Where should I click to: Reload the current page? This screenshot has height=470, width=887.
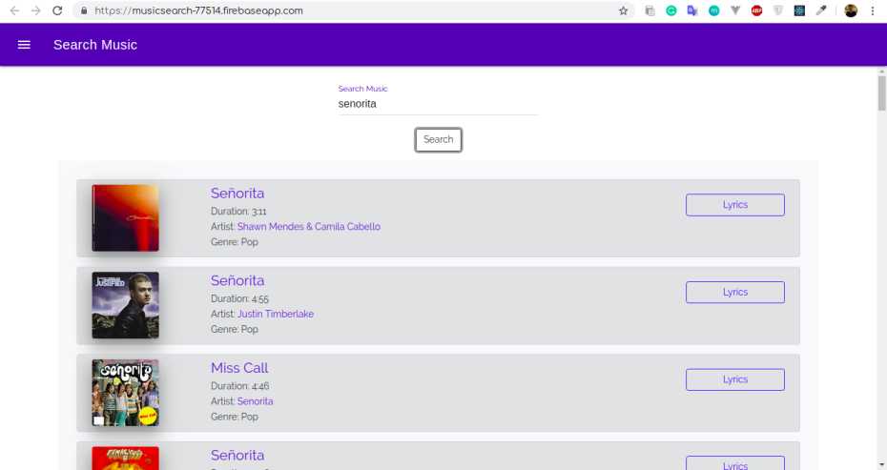(x=57, y=10)
